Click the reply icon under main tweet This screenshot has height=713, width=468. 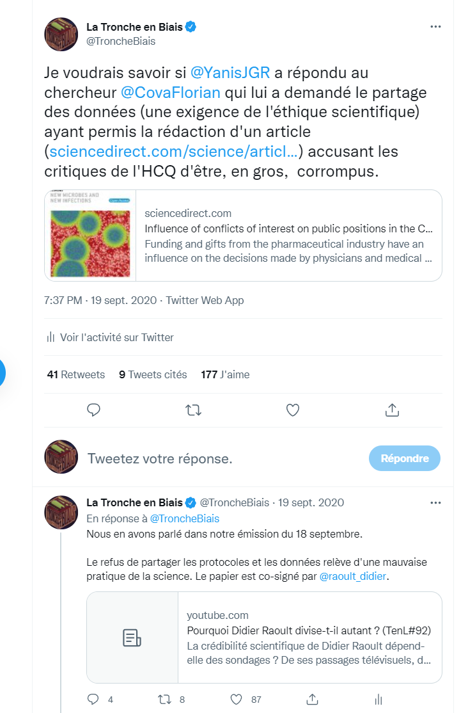click(94, 410)
